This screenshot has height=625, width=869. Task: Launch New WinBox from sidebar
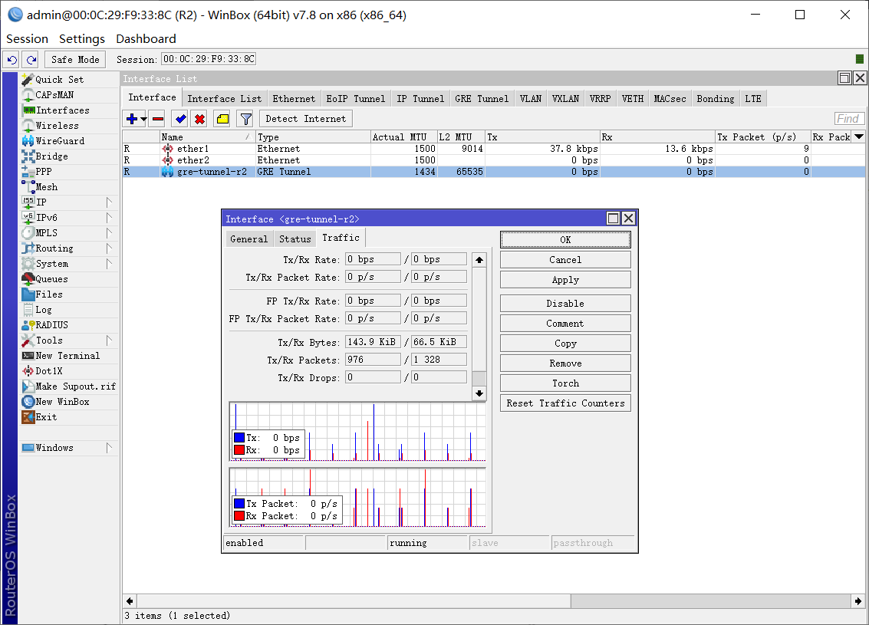coord(62,402)
